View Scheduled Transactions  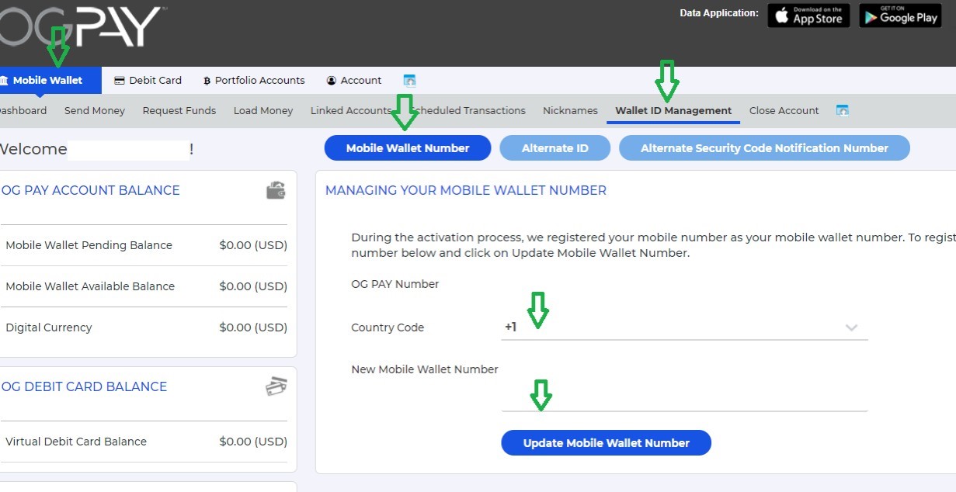pos(468,110)
